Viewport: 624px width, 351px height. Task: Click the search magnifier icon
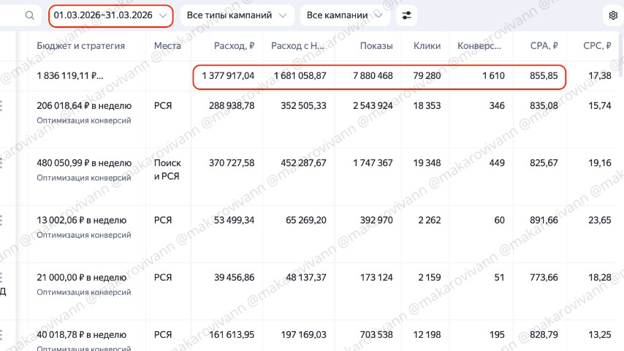coord(30,15)
